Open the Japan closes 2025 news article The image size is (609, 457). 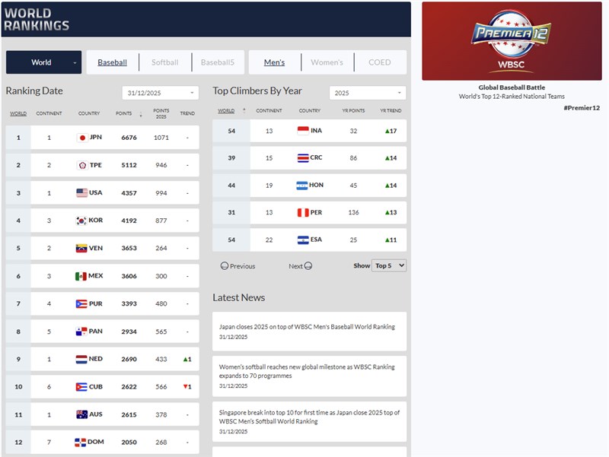point(309,327)
